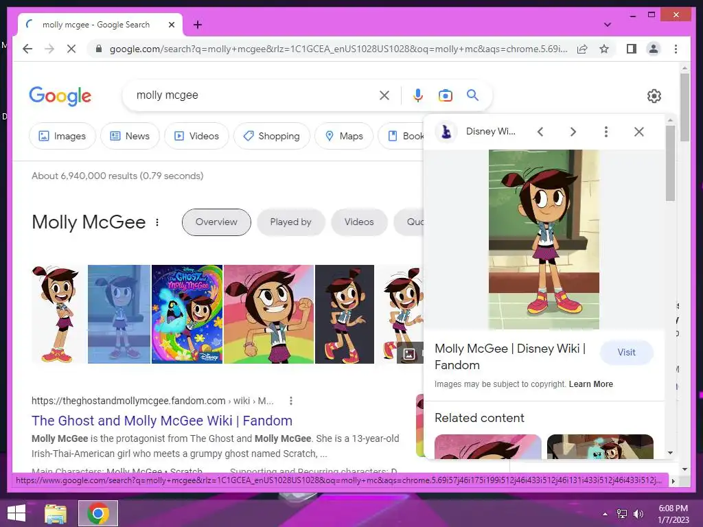
Task: Close the Disney Wiki image preview panel
Action: pos(639,132)
